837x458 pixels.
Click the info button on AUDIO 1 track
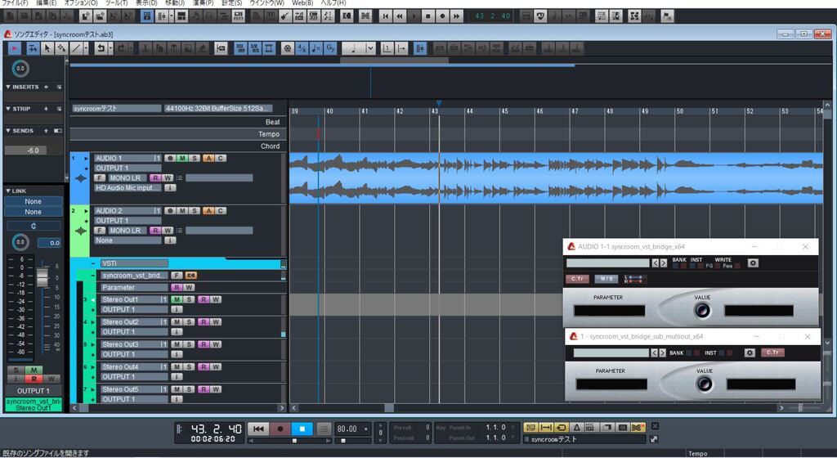tap(170, 188)
